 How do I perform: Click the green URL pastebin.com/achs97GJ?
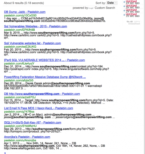pos(20,97)
